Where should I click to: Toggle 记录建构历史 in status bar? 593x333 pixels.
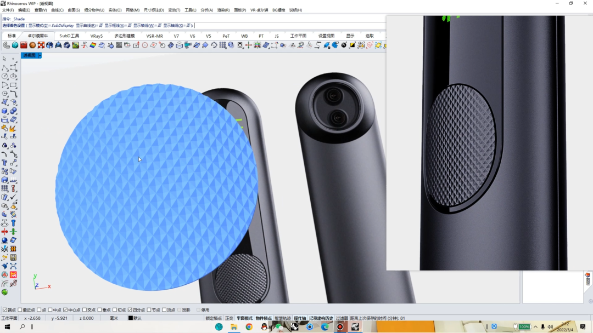[x=321, y=318]
